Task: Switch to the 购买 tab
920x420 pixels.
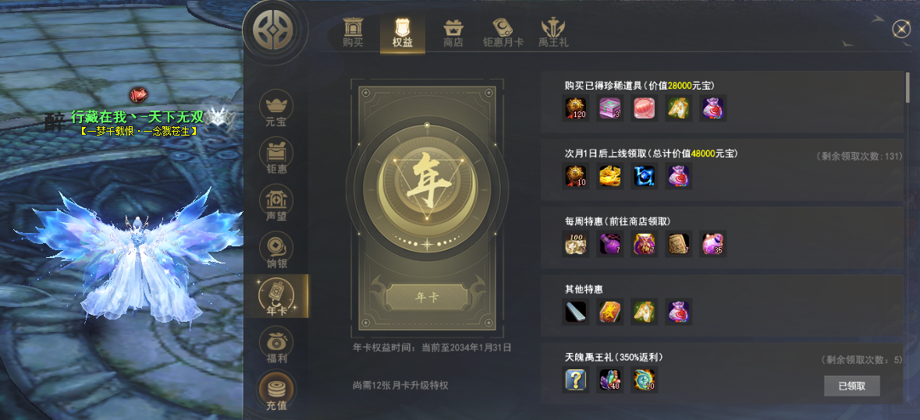Action: coord(353,33)
